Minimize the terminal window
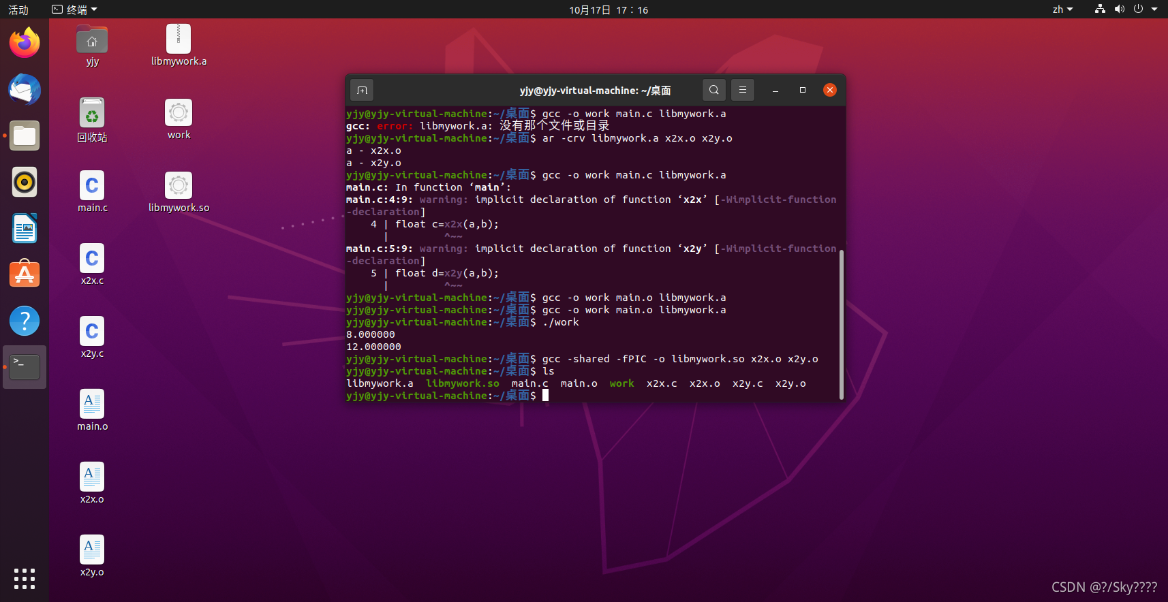The image size is (1168, 602). click(x=775, y=90)
